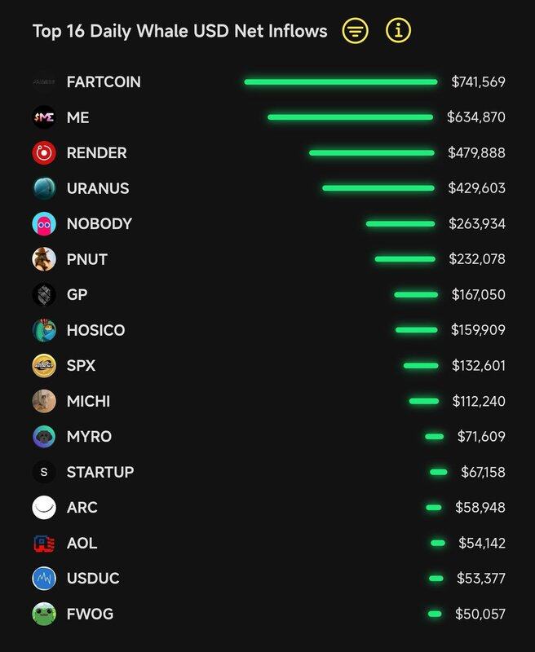Click the green FWOG frog icon
This screenshot has height=652, width=535.
(x=44, y=614)
